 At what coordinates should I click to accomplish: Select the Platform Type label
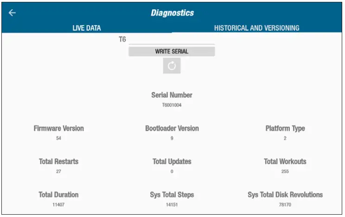pyautogui.click(x=285, y=128)
